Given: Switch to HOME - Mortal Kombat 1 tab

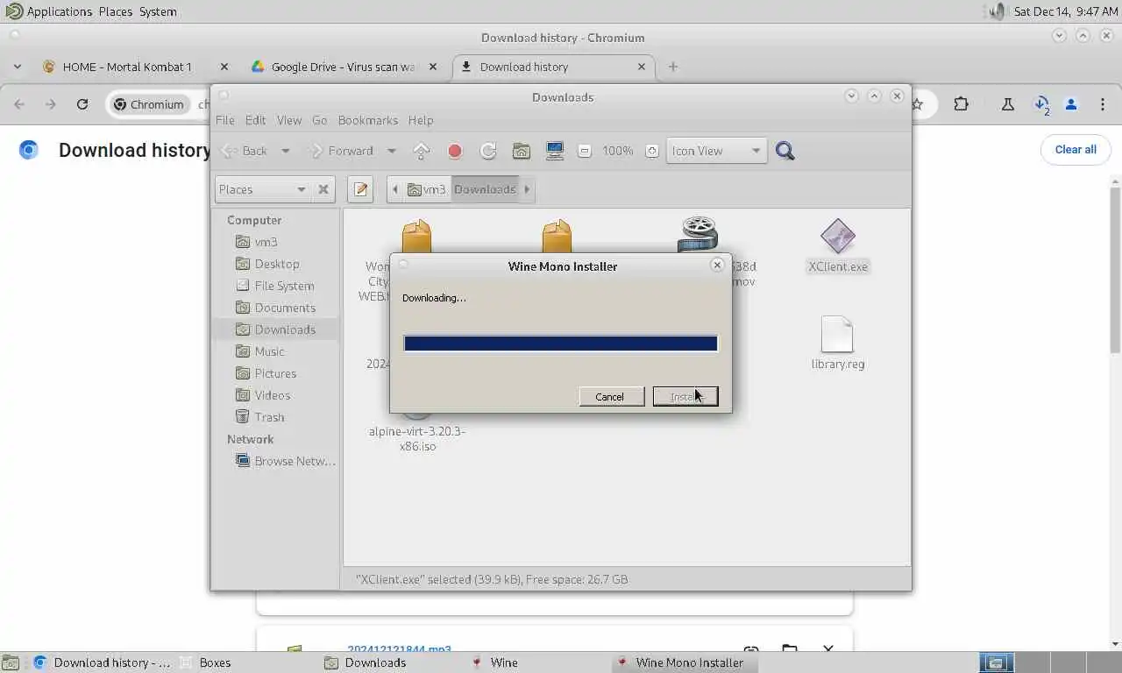Looking at the screenshot, I should 126,67.
